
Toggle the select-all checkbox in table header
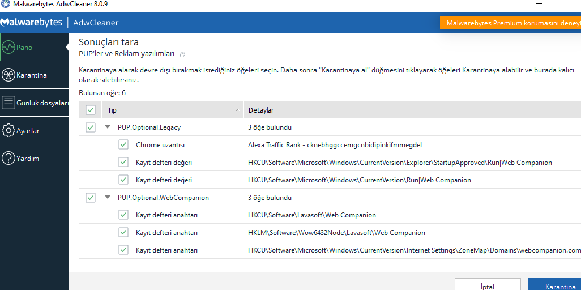(x=91, y=110)
